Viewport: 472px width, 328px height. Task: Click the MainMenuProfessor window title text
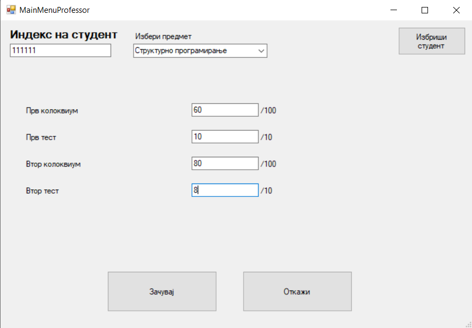(55, 10)
